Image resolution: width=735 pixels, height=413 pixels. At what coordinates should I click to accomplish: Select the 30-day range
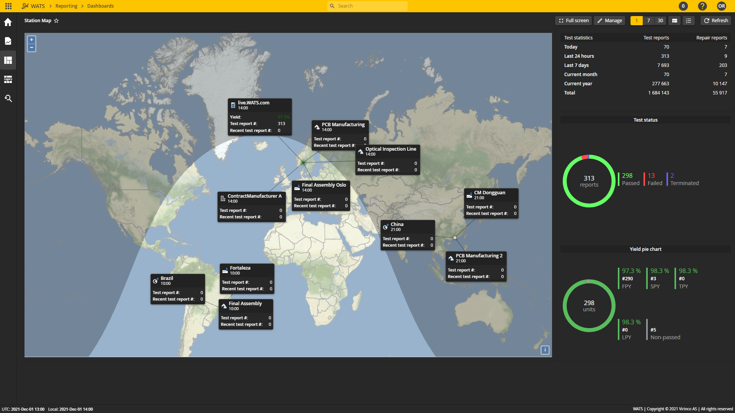click(x=660, y=21)
